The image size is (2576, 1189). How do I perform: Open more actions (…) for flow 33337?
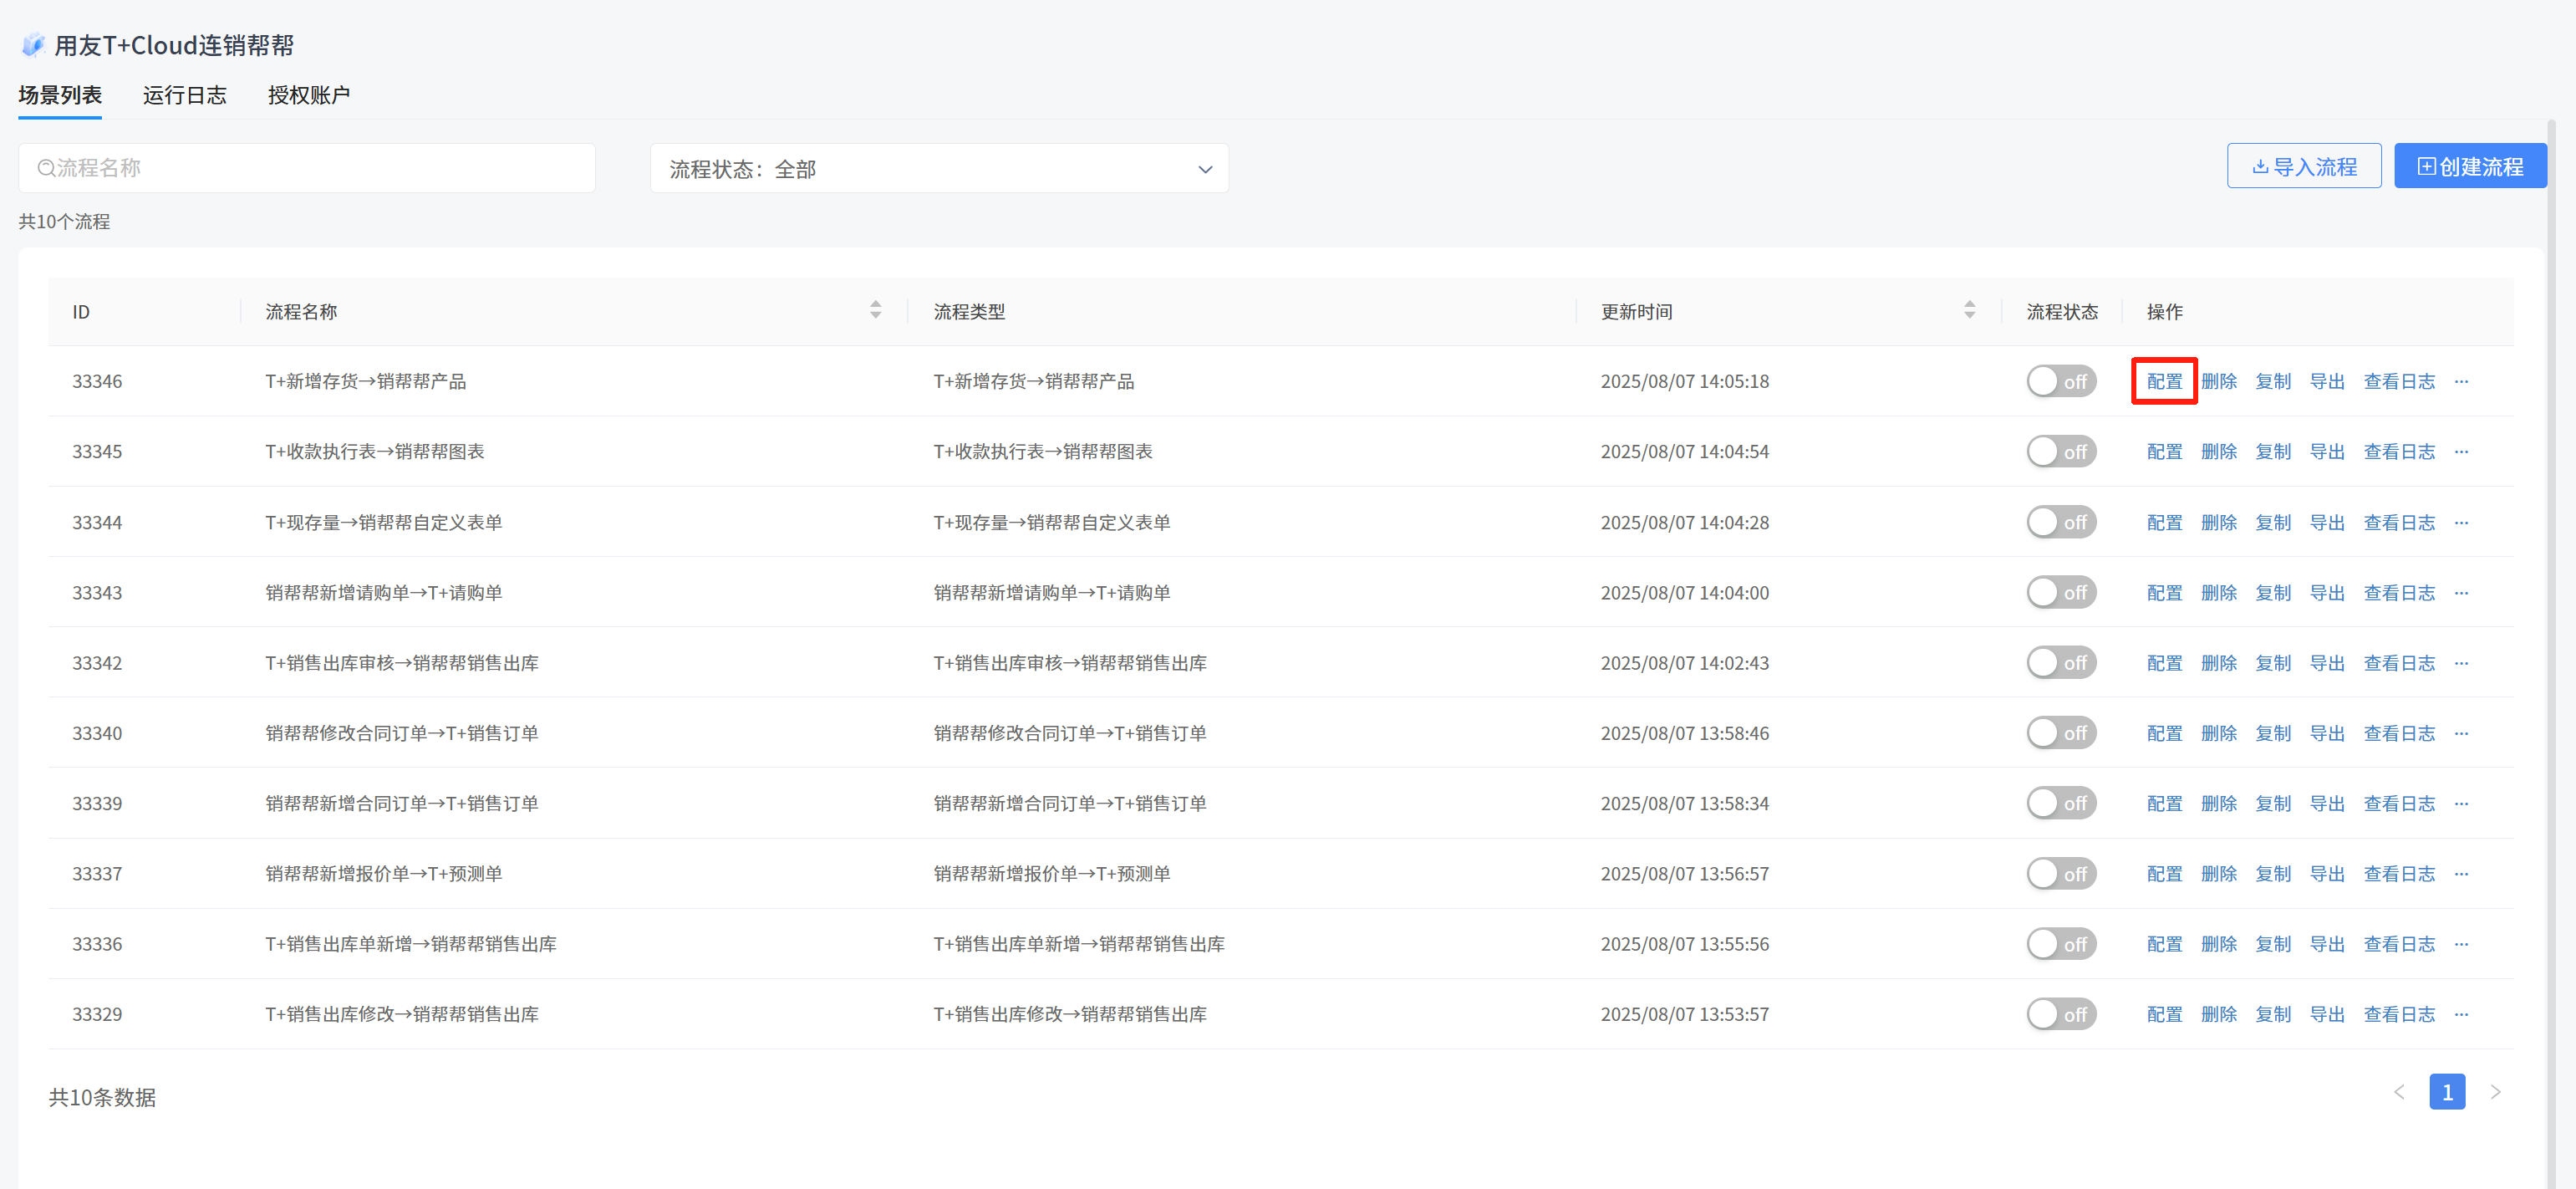coord(2461,874)
